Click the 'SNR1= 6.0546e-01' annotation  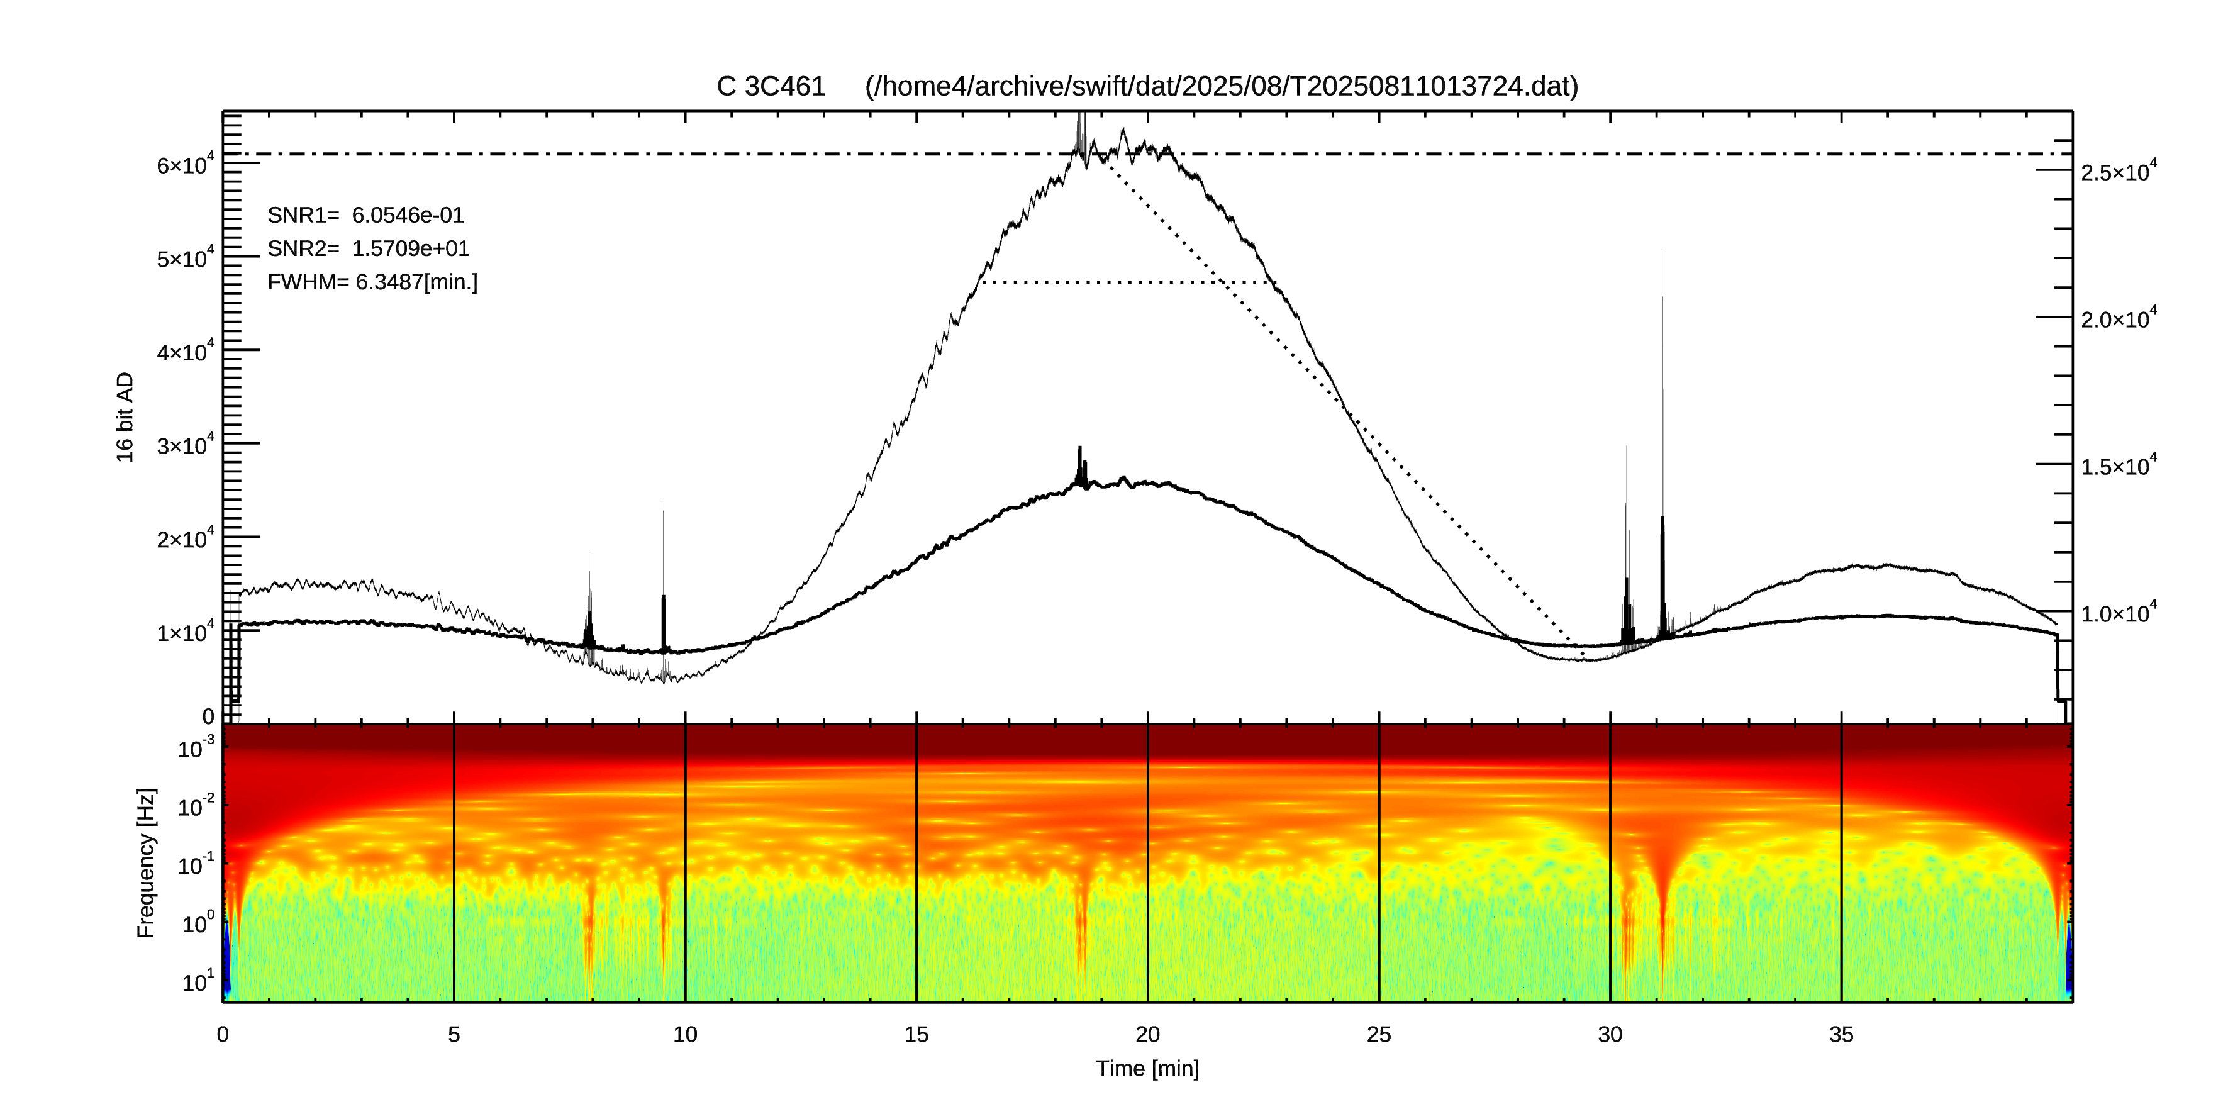point(366,214)
